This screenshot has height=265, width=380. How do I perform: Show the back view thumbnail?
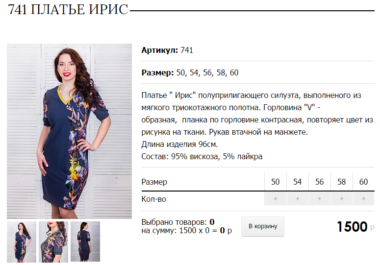click(x=85, y=241)
